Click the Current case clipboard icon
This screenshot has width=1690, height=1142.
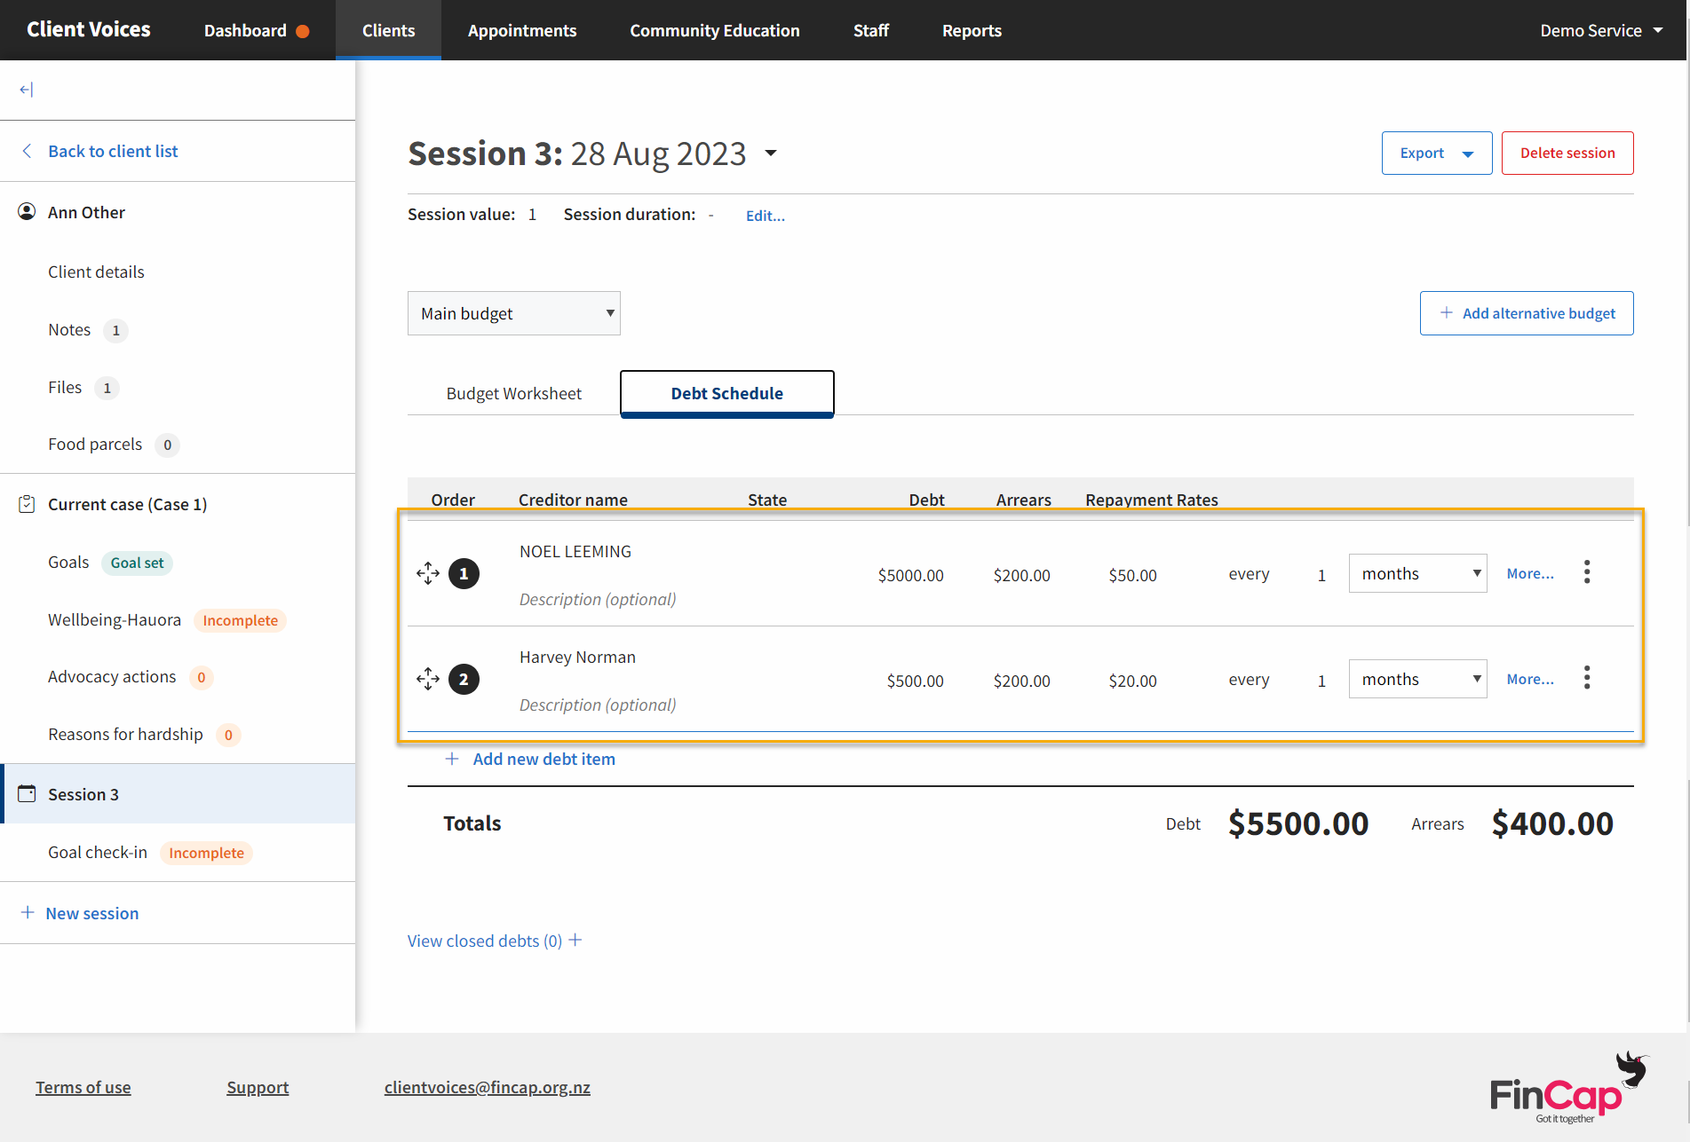click(x=27, y=504)
